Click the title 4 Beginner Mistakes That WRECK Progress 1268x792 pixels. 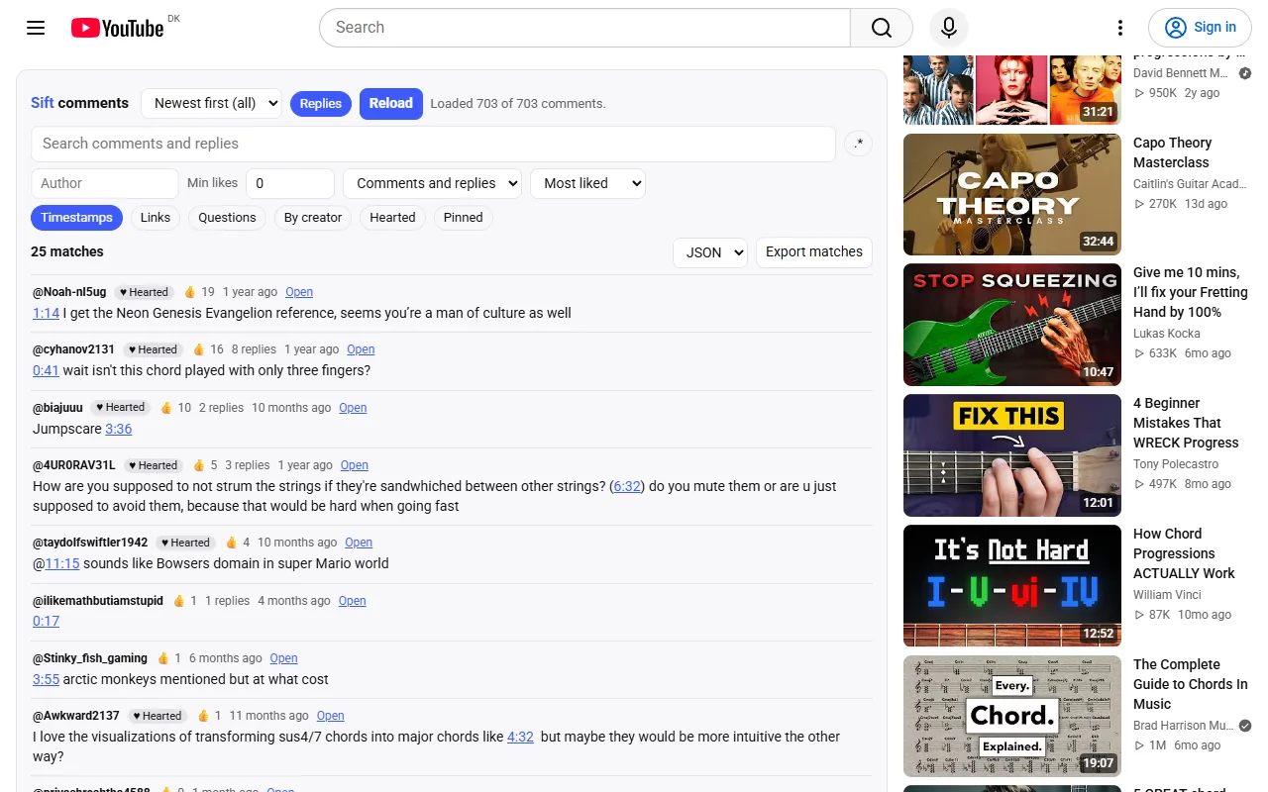click(x=1186, y=423)
